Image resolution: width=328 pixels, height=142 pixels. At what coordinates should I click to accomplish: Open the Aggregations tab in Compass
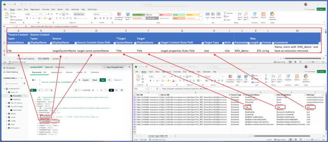(x=56, y=72)
